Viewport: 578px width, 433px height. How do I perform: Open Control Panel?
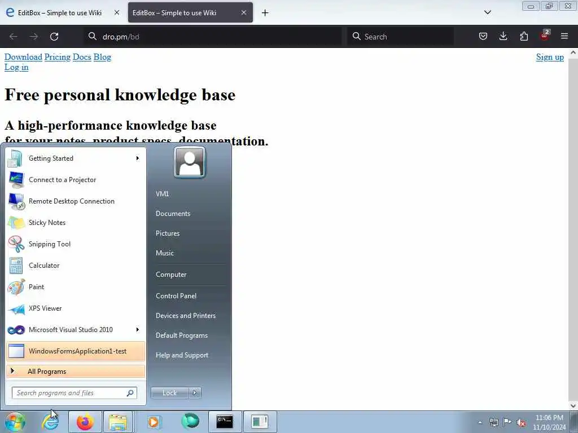tap(176, 295)
